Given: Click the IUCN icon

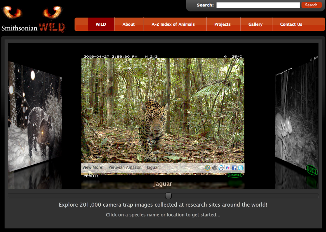Looking at the screenshot, I should [221, 168].
